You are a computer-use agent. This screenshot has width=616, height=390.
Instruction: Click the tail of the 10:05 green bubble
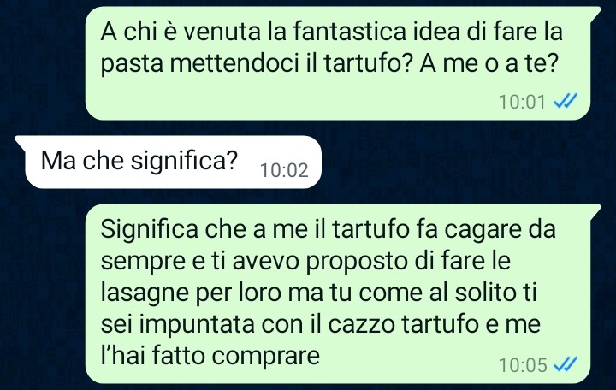pos(595,210)
